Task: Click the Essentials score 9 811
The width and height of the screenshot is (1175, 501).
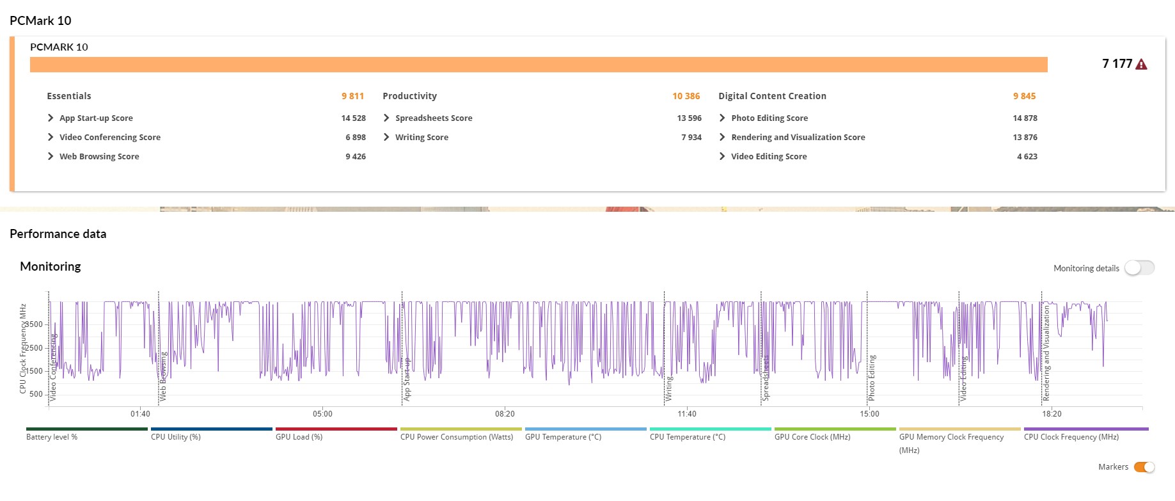Action: (x=352, y=96)
